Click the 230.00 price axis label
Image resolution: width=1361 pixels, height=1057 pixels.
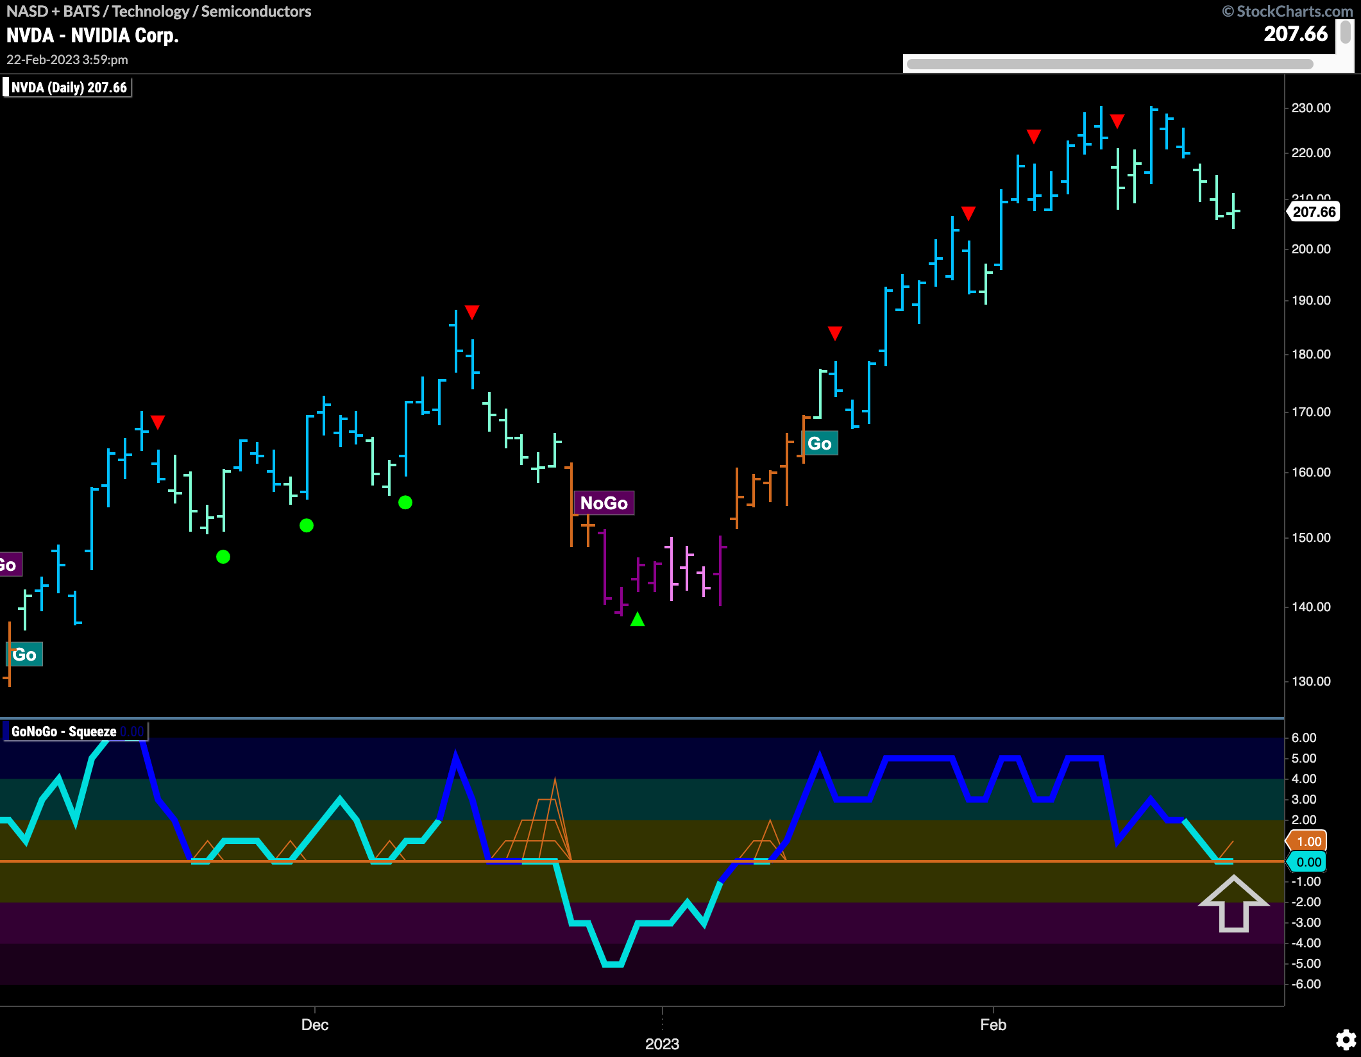[x=1311, y=108]
